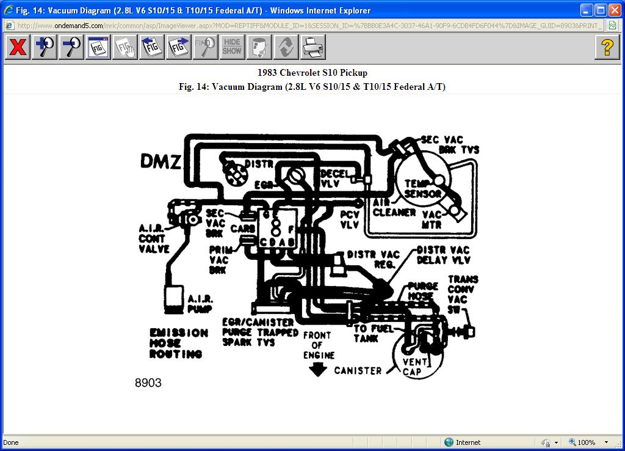This screenshot has width=625, height=451.
Task: Go to the next figure
Action: 179,47
